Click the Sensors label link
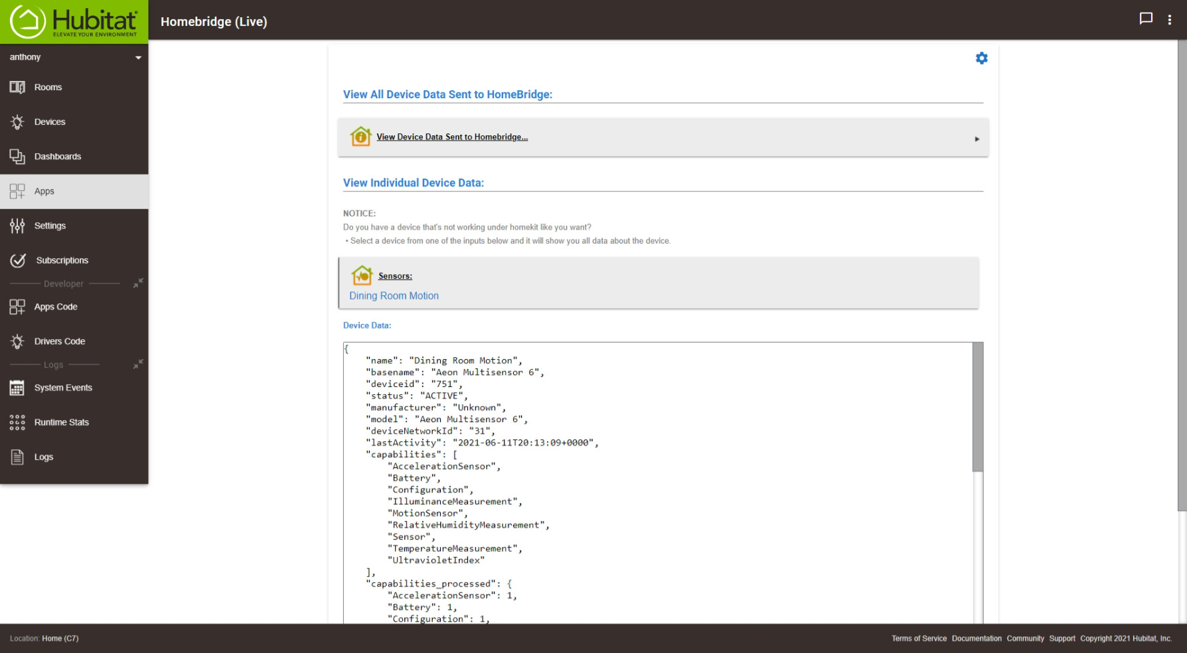Image resolution: width=1187 pixels, height=653 pixels. [395, 276]
